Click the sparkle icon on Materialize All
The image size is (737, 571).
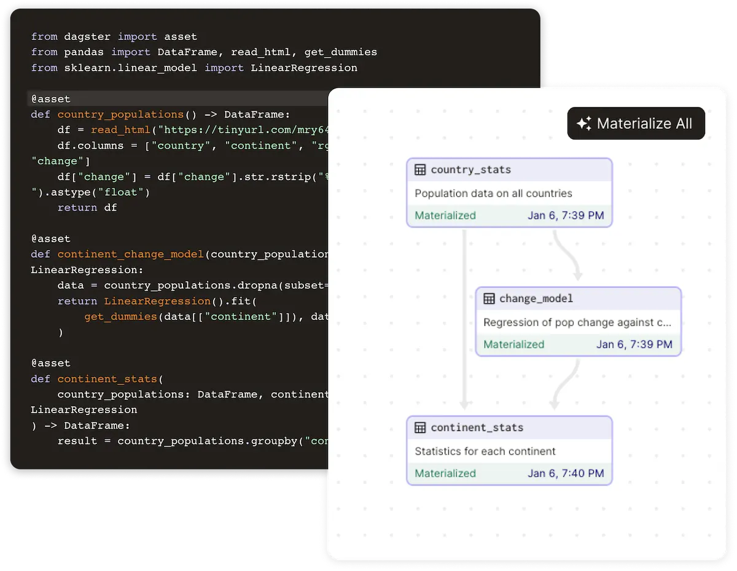pyautogui.click(x=584, y=123)
